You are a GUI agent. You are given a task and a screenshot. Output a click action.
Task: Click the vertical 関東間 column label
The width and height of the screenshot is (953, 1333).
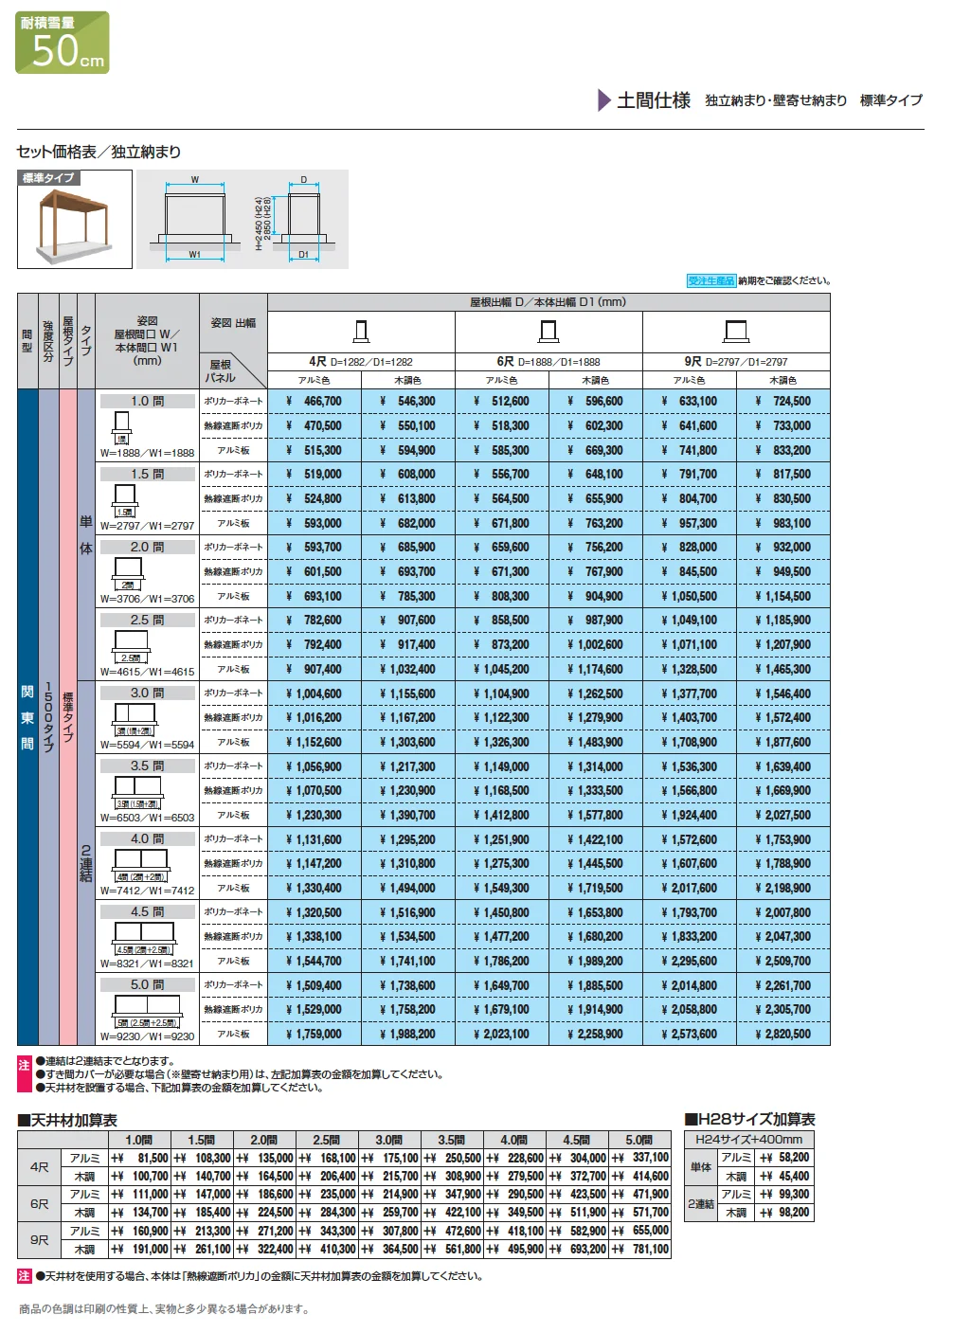(27, 718)
